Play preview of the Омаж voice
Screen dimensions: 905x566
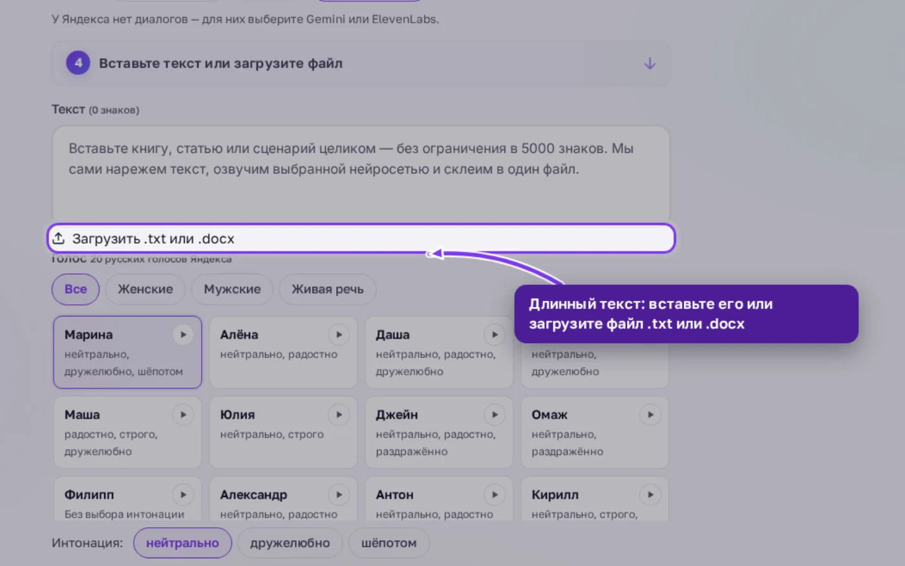click(x=651, y=415)
